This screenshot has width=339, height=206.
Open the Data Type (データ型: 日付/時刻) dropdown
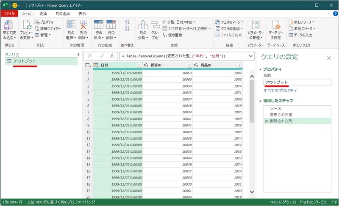[x=179, y=22]
